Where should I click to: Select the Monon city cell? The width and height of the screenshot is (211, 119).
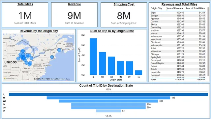tap(154, 33)
